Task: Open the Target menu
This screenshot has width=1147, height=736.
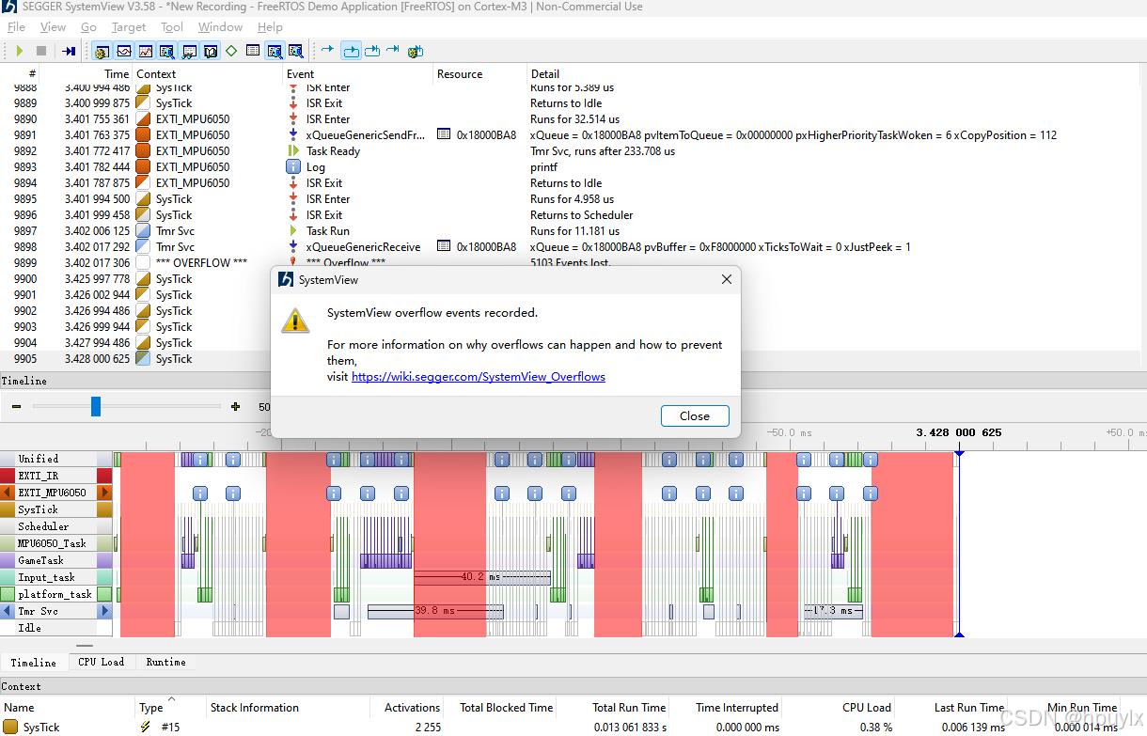Action: pos(129,26)
